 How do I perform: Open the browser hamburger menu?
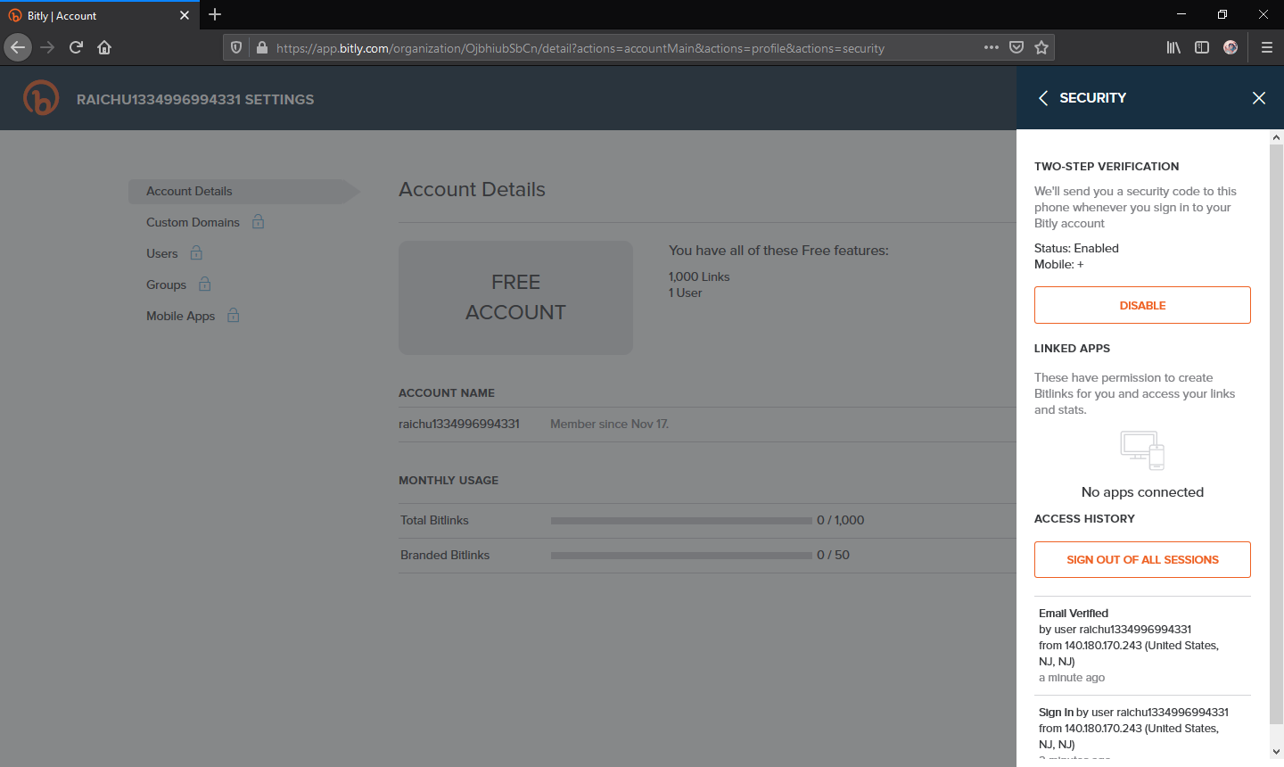pyautogui.click(x=1266, y=47)
